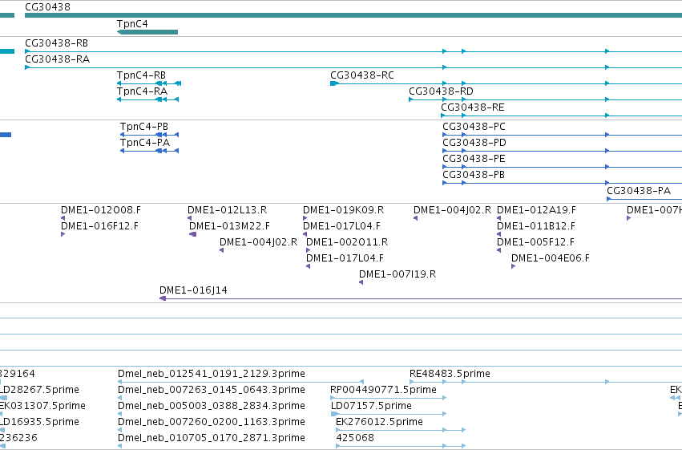
Task: Select the TpnC4-PB coding glyph
Action: click(x=149, y=135)
